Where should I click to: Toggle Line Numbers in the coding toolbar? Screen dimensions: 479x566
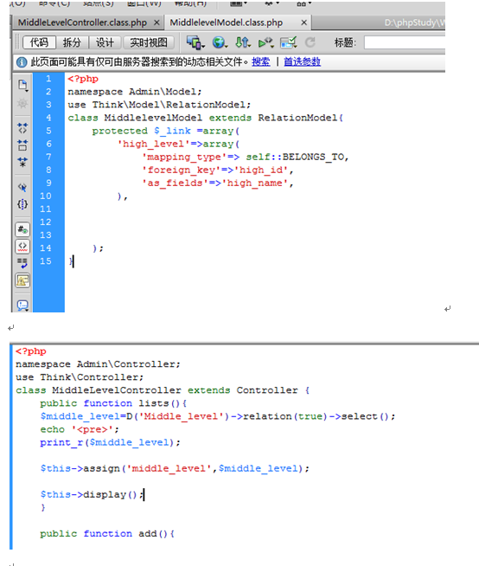22,229
